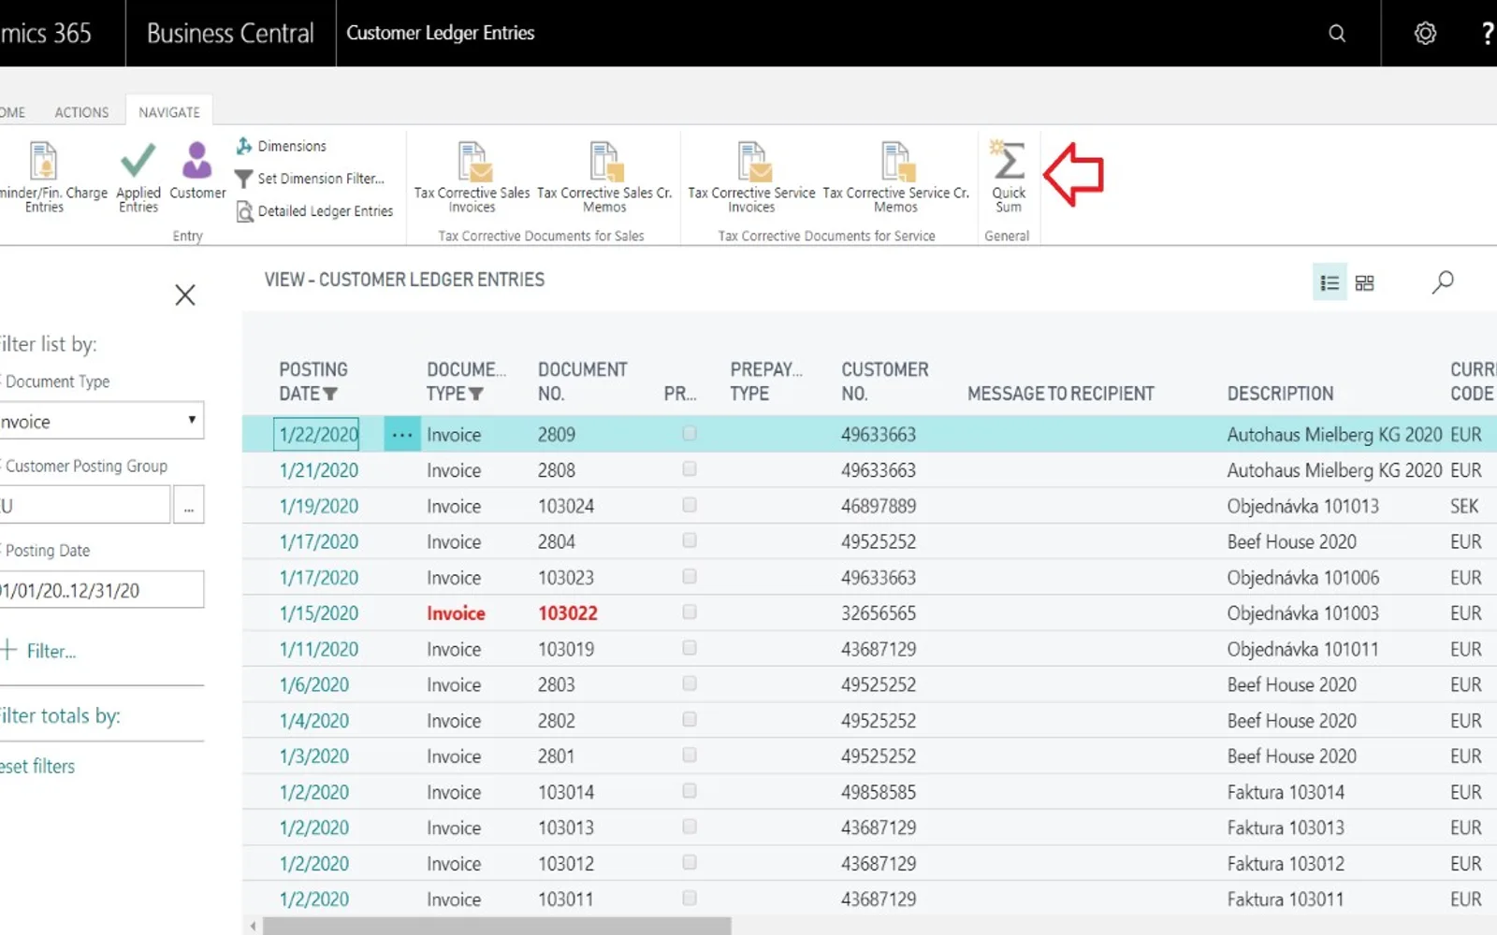Viewport: 1497px width, 935px height.
Task: Sort by Prepayment Type column
Action: point(766,381)
